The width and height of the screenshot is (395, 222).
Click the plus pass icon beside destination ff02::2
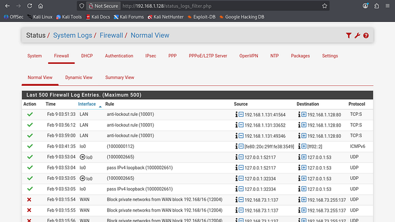304,146
